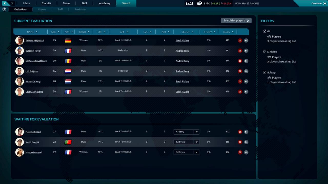Remove Tamara Korpatsch from current evaluation
Viewport: 328px width, 184px height.
pyautogui.click(x=240, y=40)
